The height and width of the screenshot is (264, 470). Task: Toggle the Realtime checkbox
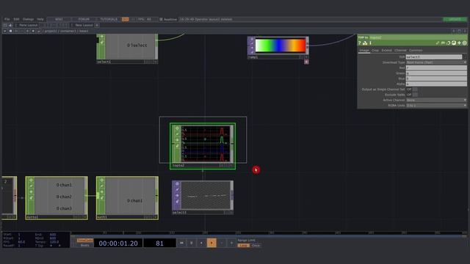pyautogui.click(x=161, y=19)
